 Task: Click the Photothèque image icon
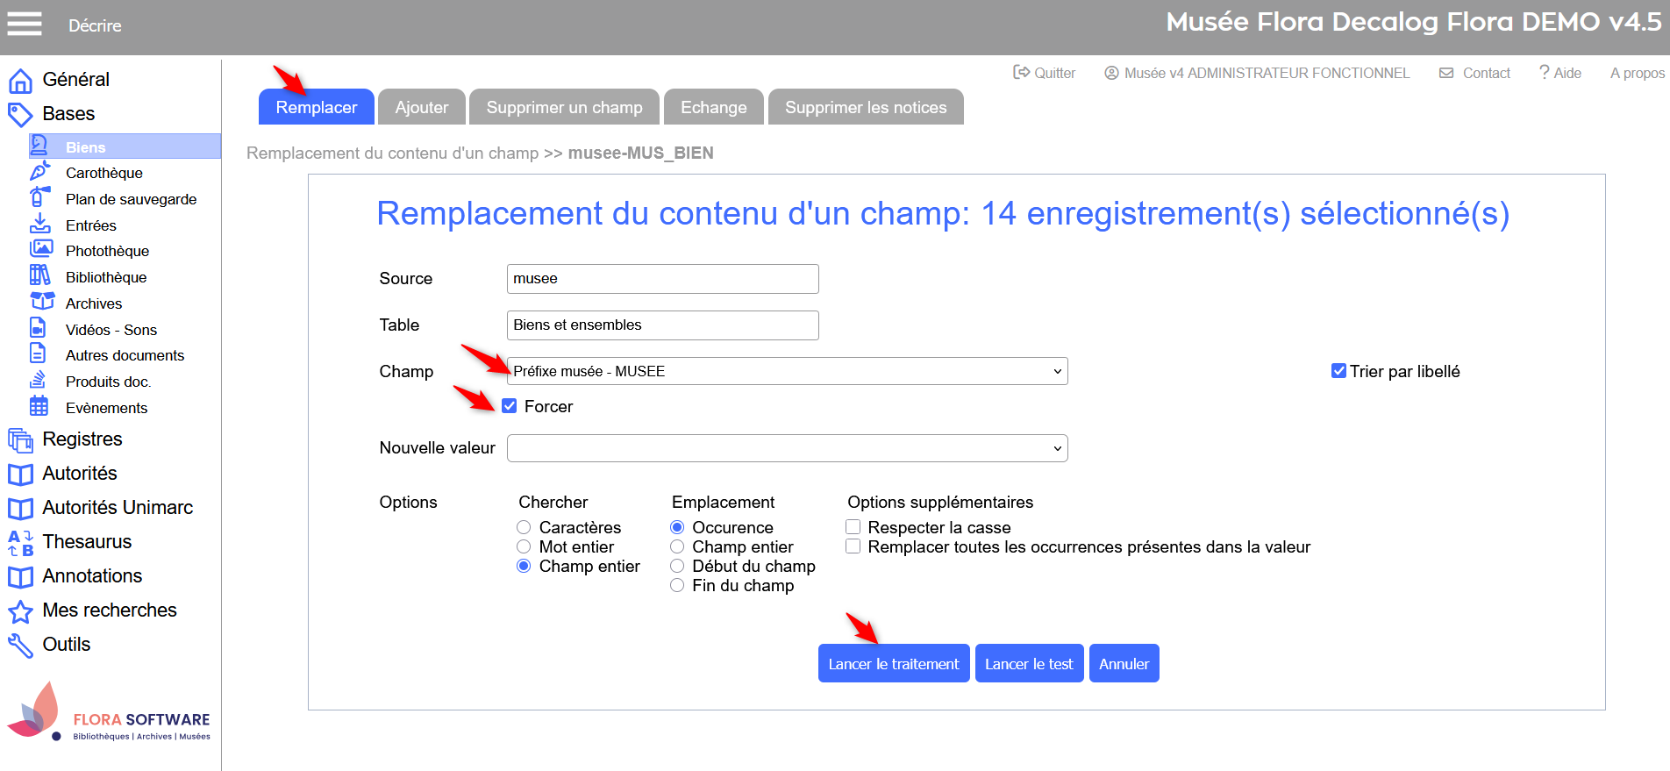(40, 250)
